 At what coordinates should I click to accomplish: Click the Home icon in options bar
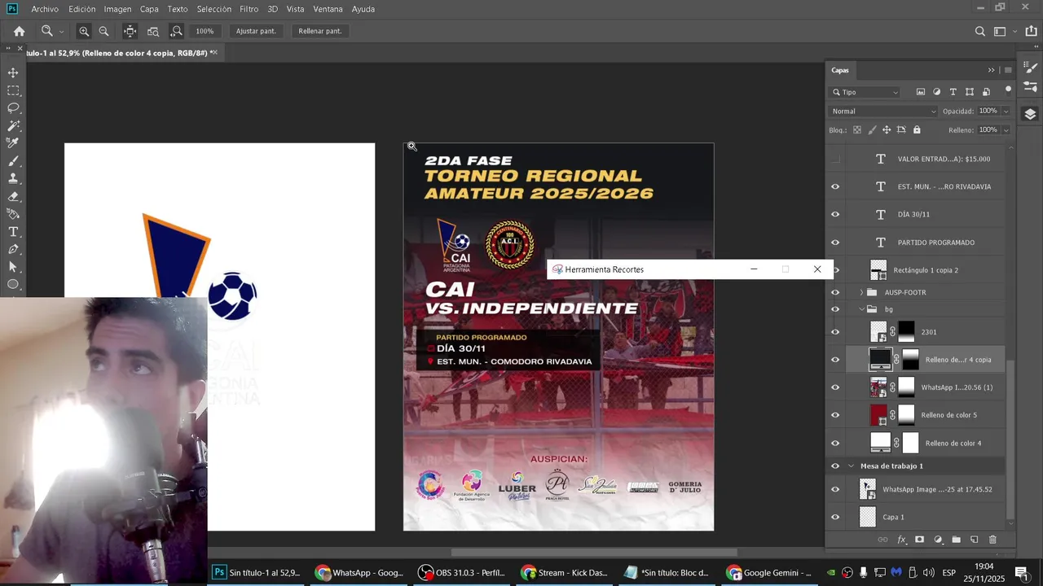pos(19,31)
